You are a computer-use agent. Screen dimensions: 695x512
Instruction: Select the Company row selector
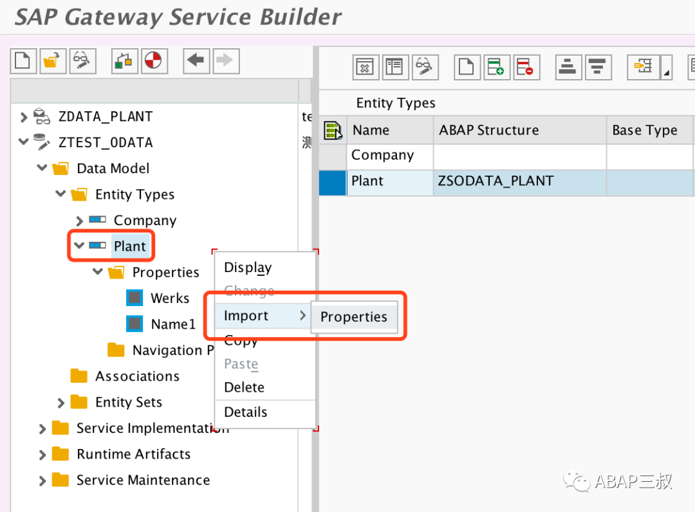coord(333,156)
